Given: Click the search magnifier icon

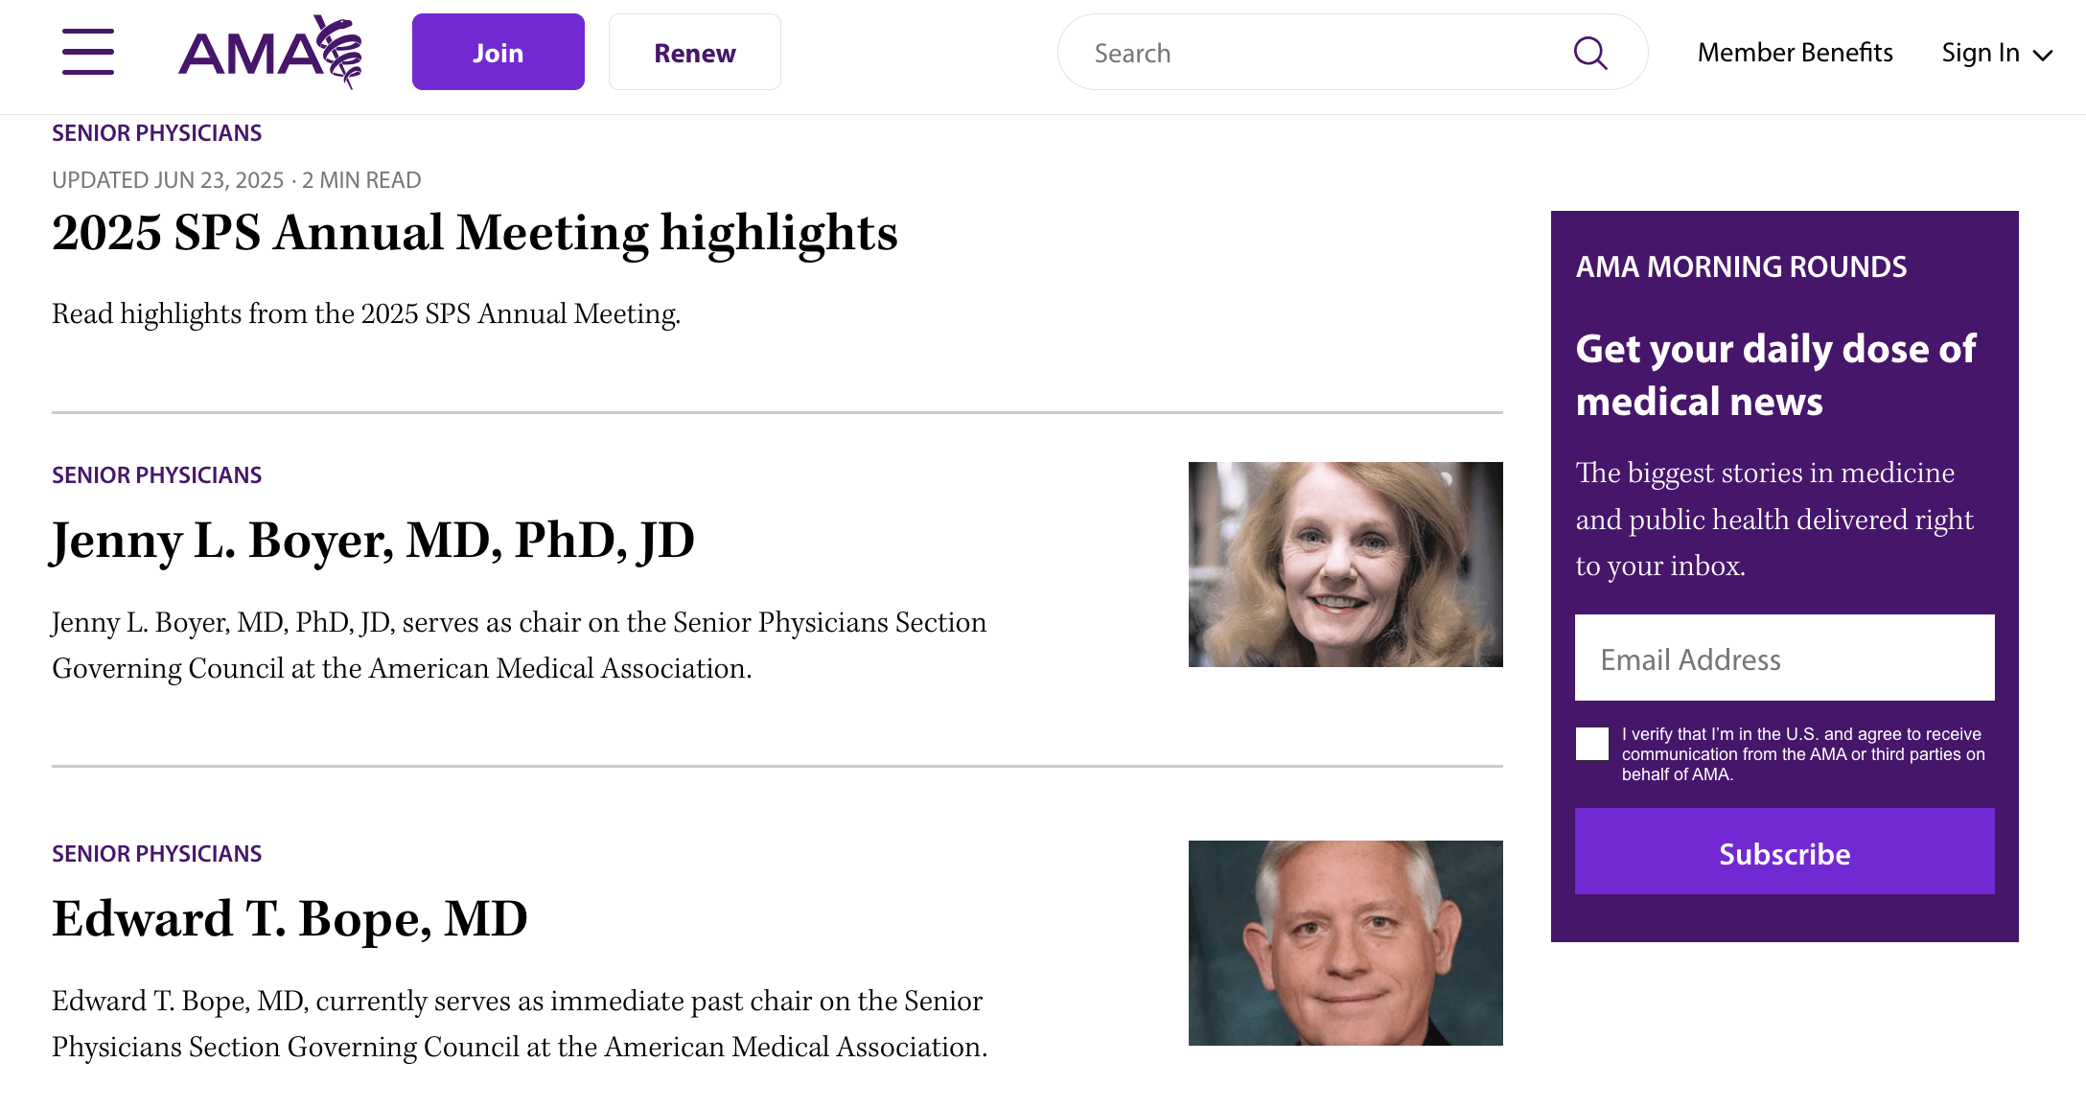Looking at the screenshot, I should [1590, 53].
